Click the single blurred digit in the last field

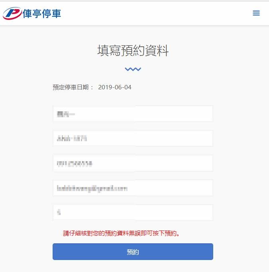point(59,212)
